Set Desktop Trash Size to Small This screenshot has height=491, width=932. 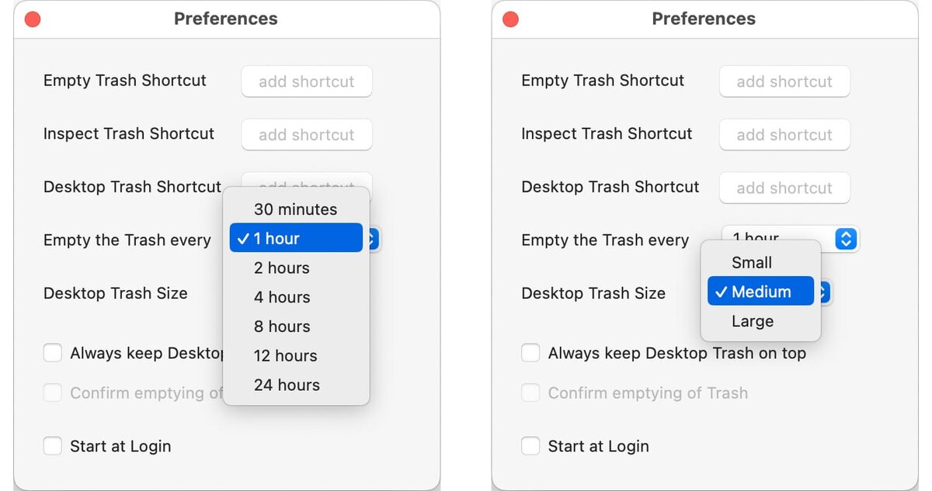tap(752, 263)
